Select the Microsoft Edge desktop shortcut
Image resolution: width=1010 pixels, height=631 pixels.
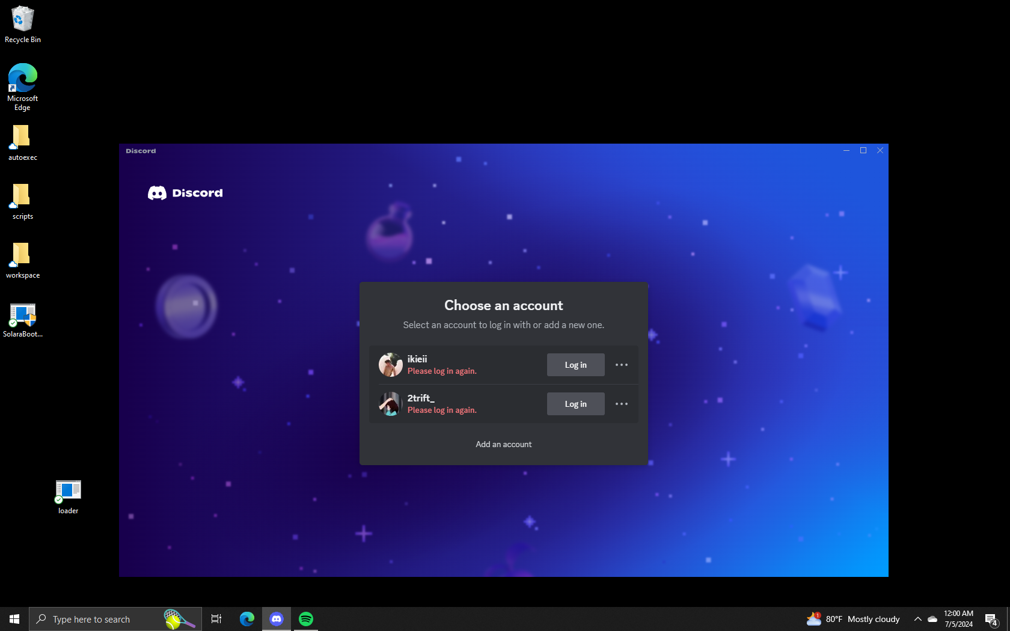coord(23,87)
